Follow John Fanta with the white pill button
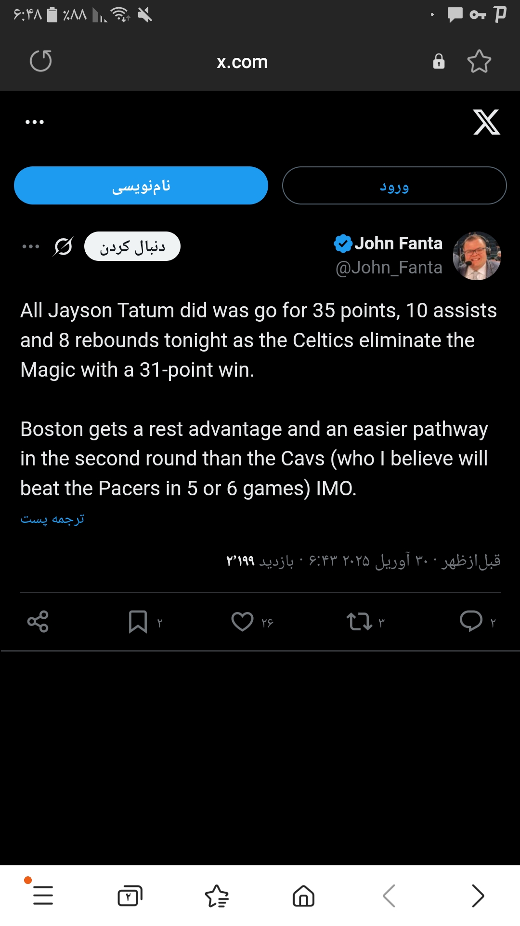520x926 pixels. pyautogui.click(x=132, y=246)
